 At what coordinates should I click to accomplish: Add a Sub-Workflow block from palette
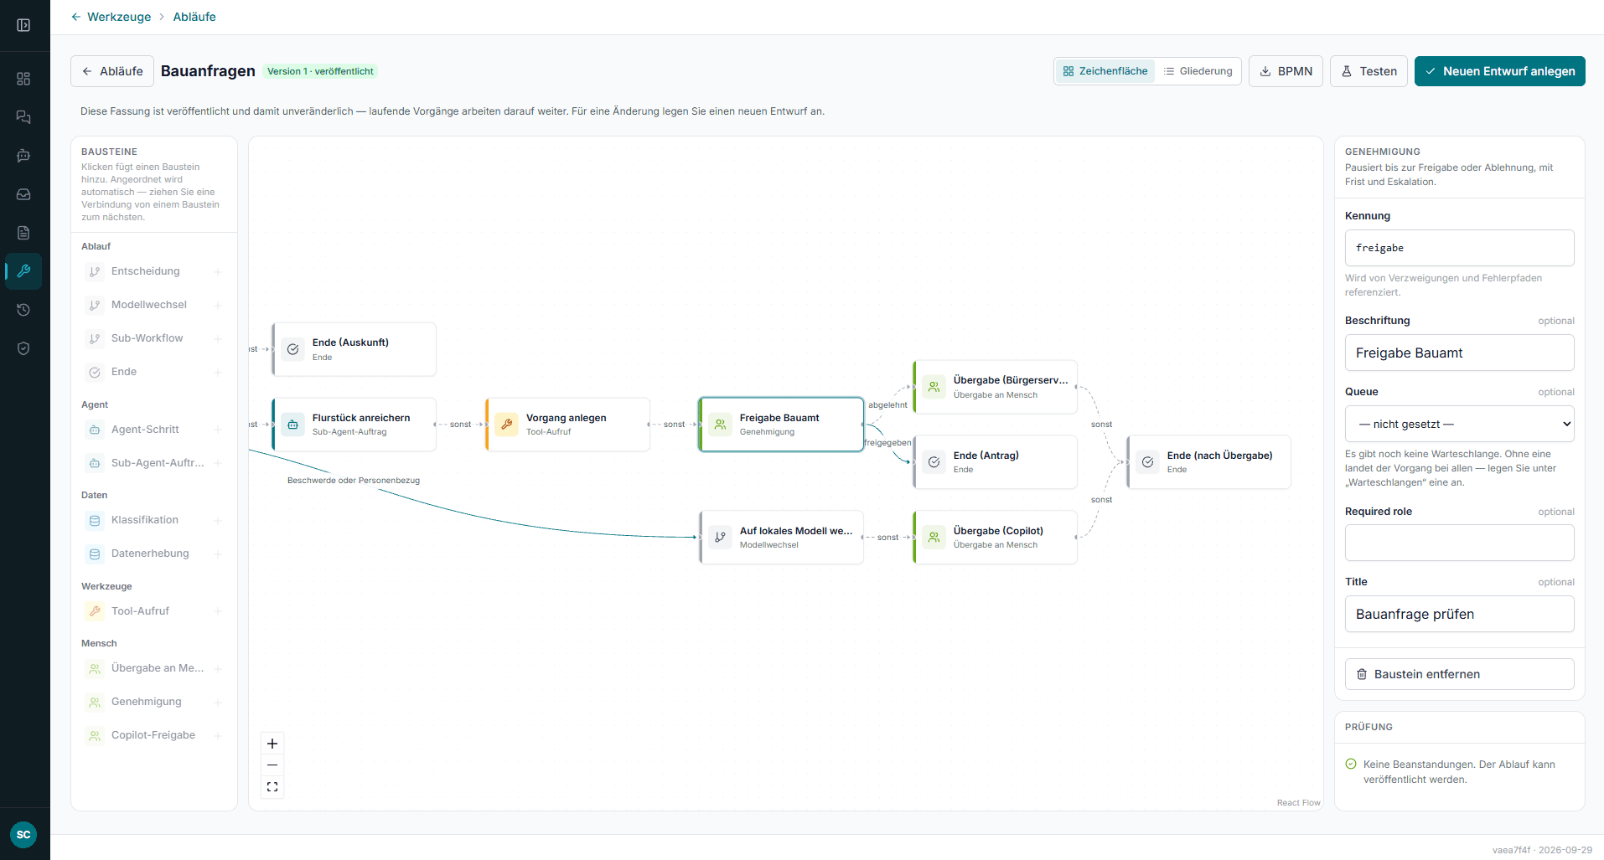pos(154,338)
